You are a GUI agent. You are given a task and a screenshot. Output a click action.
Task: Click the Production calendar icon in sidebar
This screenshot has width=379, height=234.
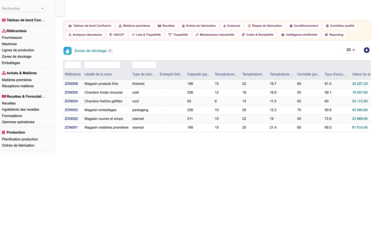coord(4,132)
